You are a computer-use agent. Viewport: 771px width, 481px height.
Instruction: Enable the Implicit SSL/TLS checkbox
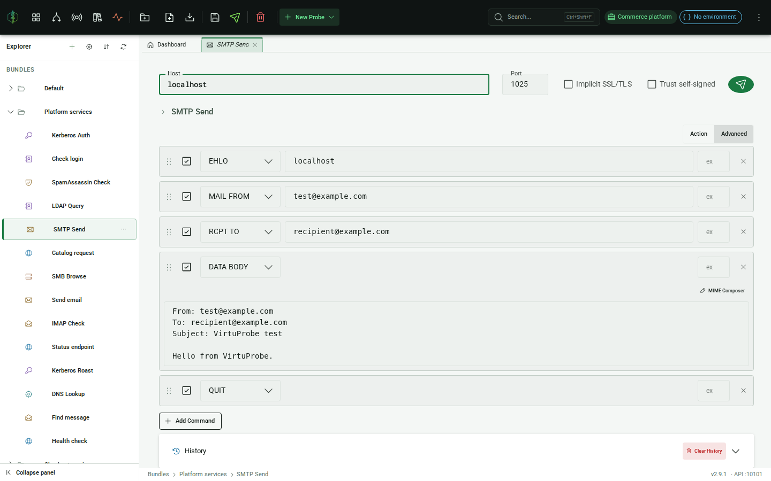568,84
